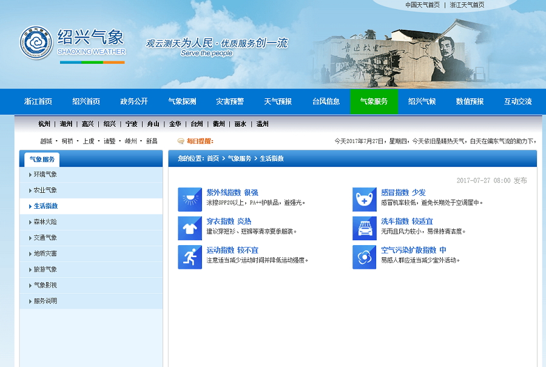
Task: Click 首页 in the breadcrumb path
Action: pyautogui.click(x=212, y=158)
